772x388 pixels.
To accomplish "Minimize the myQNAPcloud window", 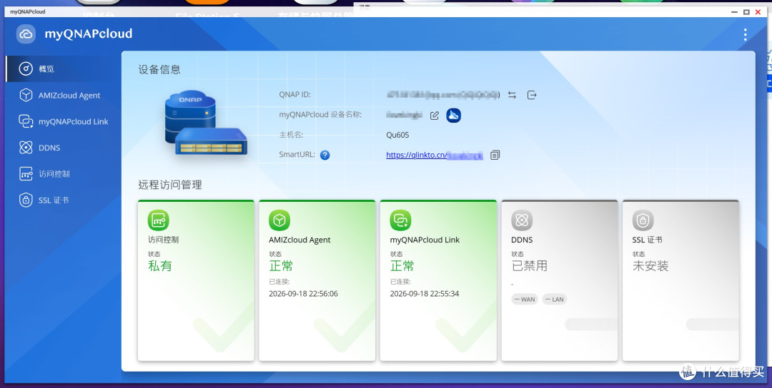I will [735, 12].
